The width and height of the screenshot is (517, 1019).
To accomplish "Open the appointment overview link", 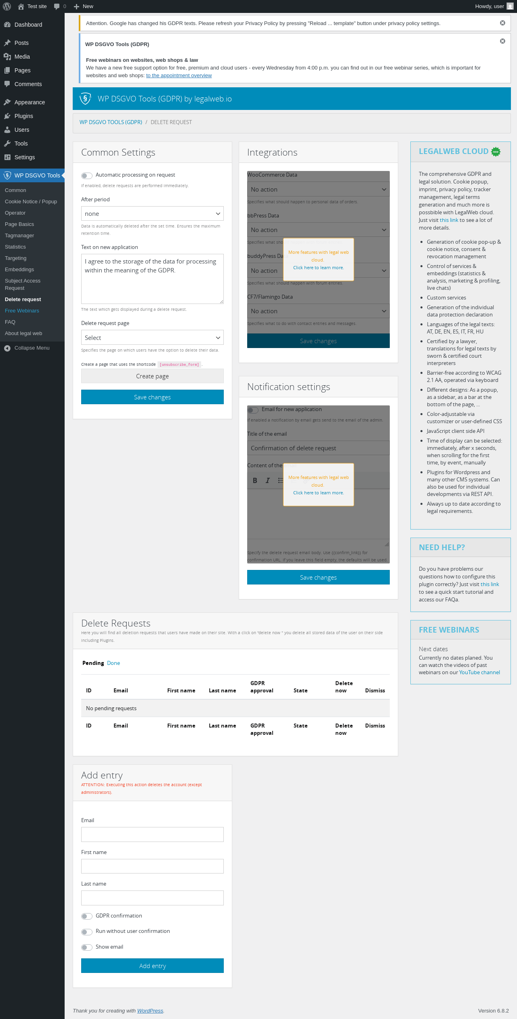I will (179, 76).
